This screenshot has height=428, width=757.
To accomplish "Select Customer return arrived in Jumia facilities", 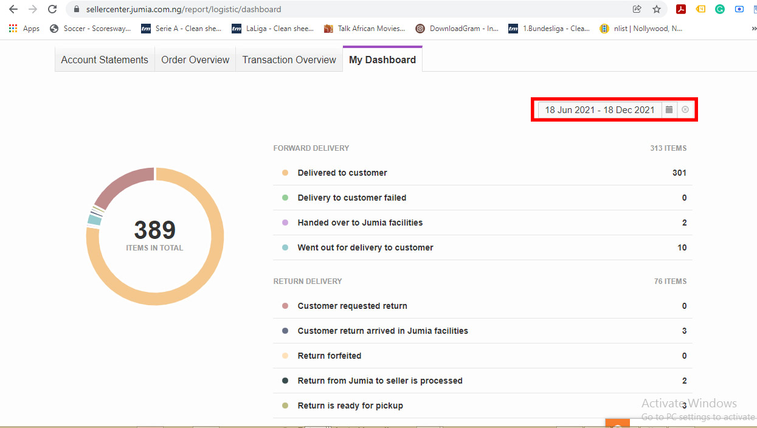I will 383,331.
